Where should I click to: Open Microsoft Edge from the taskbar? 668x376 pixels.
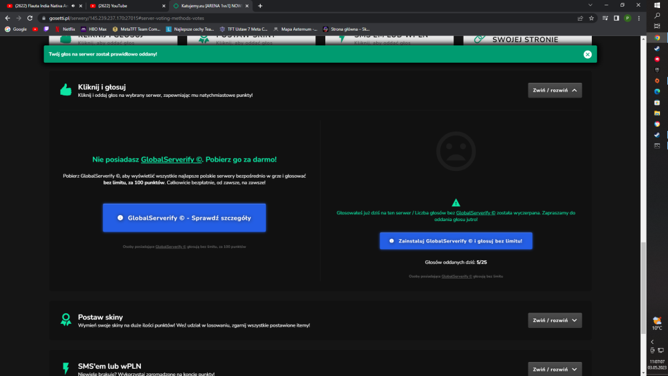point(657,91)
